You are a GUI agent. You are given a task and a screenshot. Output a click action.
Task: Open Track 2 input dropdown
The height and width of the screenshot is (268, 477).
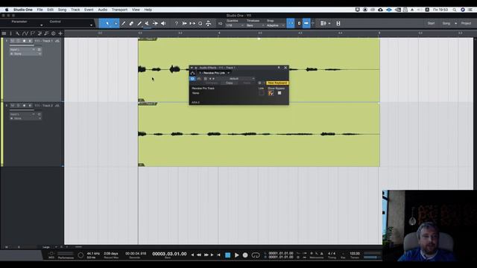[23, 114]
